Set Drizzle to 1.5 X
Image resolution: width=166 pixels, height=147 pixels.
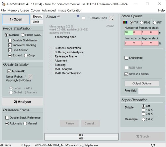pyautogui.click(x=143, y=110)
